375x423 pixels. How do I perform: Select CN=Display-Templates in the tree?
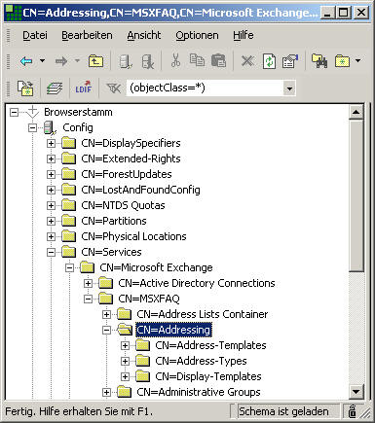[208, 376]
